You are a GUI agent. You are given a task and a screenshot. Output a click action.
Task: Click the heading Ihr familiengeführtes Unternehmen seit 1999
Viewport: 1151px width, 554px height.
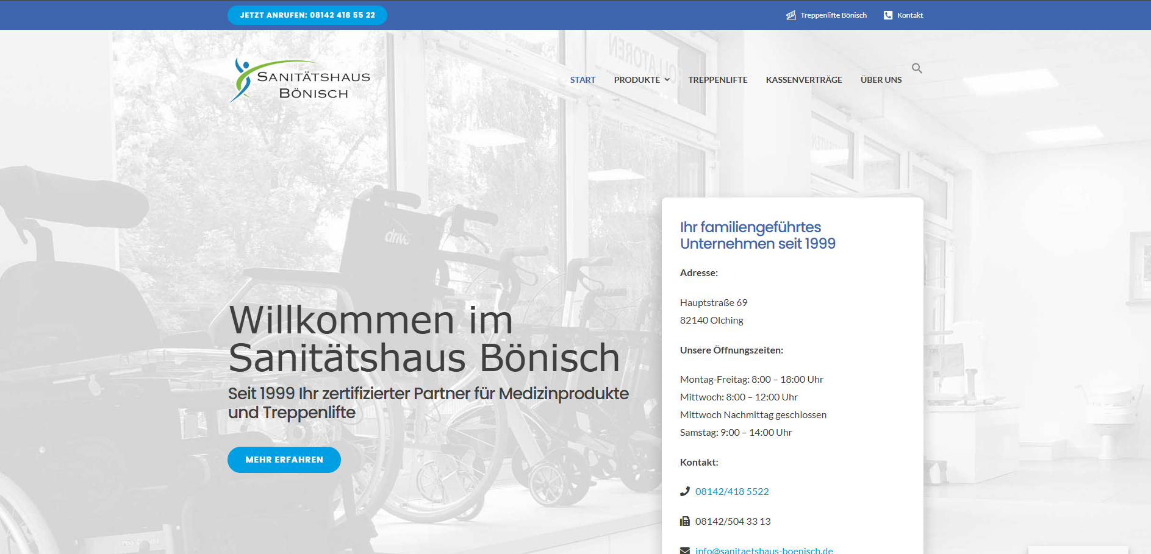758,235
